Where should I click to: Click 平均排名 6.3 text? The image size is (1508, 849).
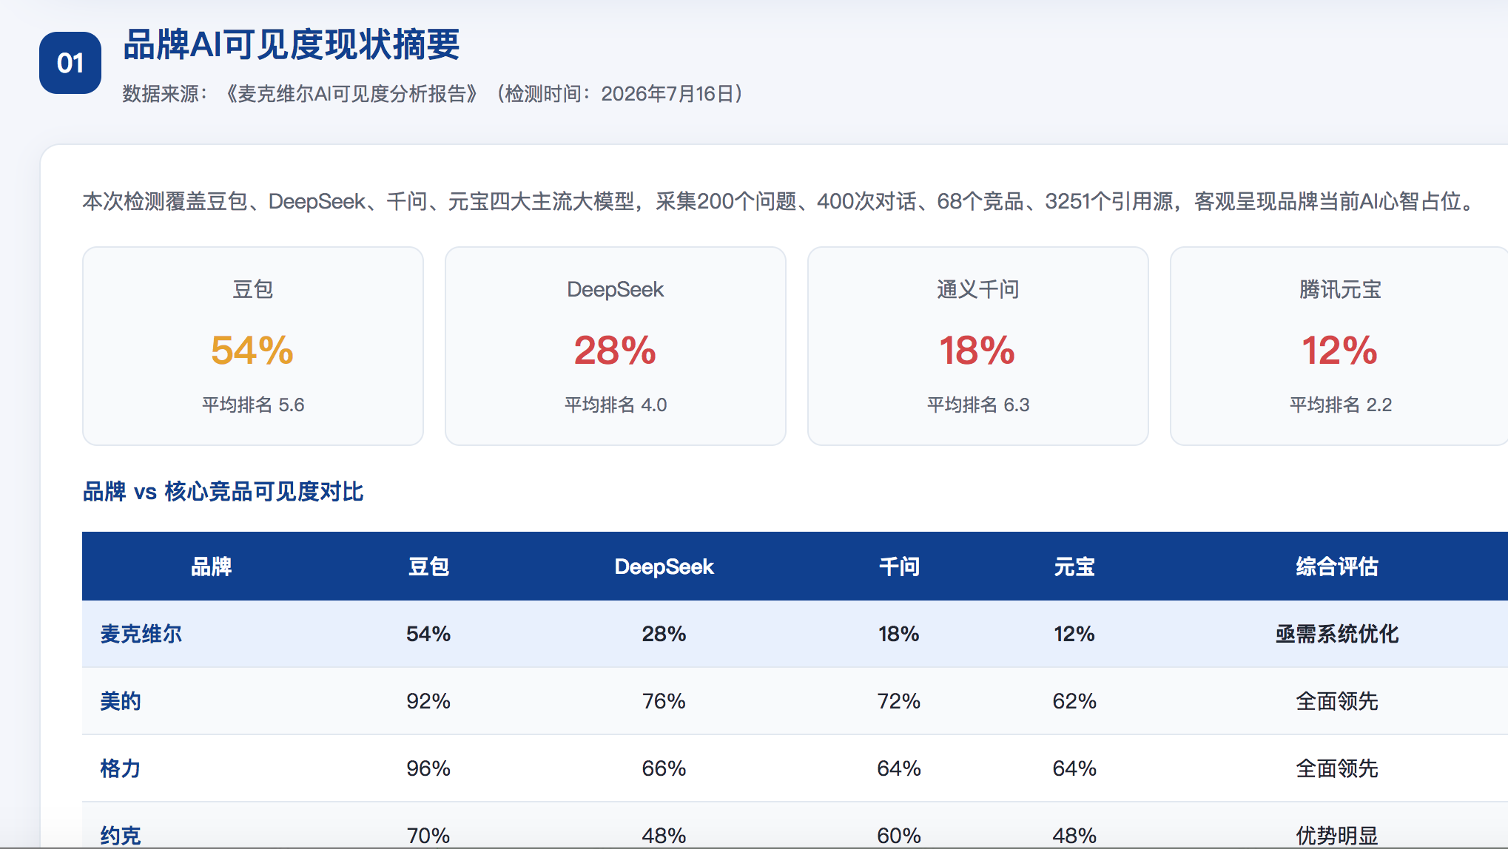[978, 405]
